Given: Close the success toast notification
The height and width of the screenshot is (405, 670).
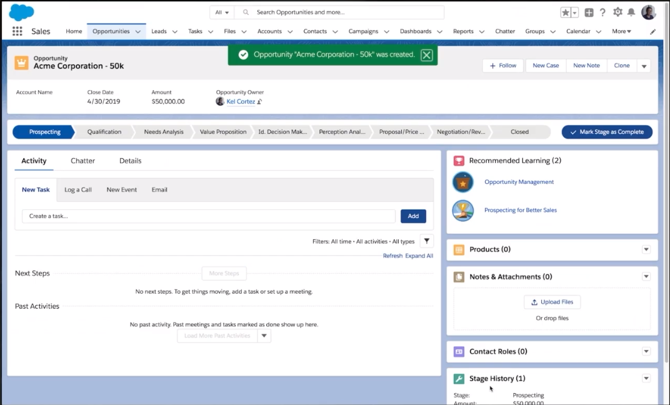Looking at the screenshot, I should 426,55.
